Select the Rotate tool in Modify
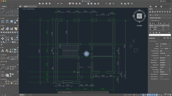This screenshot has height=96, width=172. pyautogui.click(x=8, y=37)
